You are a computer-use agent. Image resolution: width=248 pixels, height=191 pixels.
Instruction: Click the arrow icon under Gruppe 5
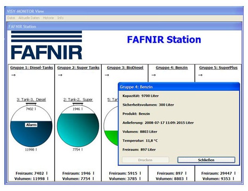pyautogui.click(x=200, y=75)
